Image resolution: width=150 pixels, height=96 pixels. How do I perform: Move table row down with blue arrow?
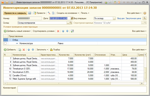33,50
